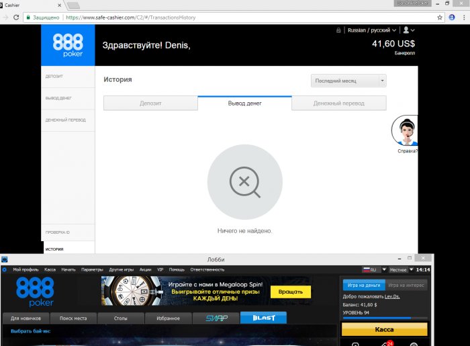Expand the Местное time zone dropdown arrow
The image size is (470, 346).
(x=411, y=269)
